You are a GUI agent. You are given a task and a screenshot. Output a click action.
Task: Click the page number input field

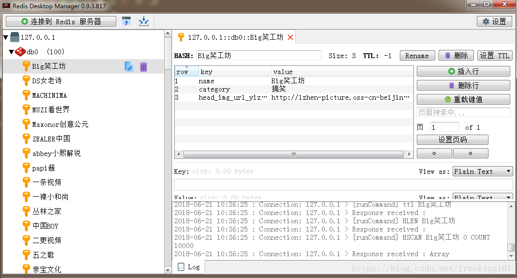pos(444,127)
